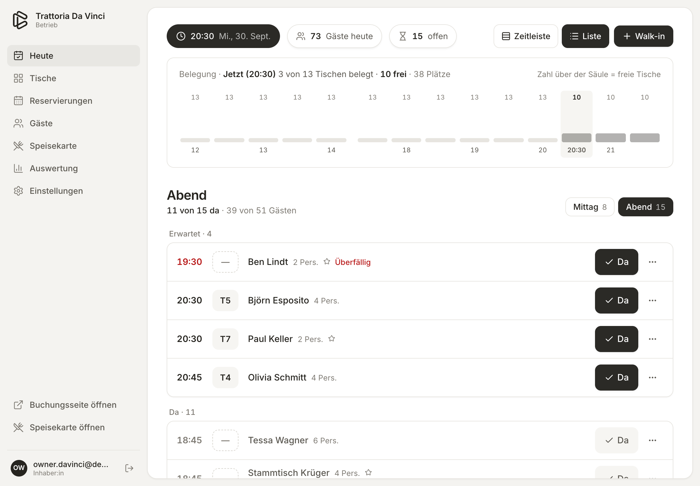The width and height of the screenshot is (700, 486).
Task: Go to Tische in sidebar
Action: click(74, 78)
